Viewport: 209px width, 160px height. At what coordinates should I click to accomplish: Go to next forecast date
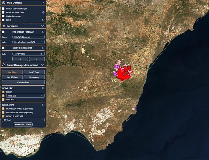37,59
